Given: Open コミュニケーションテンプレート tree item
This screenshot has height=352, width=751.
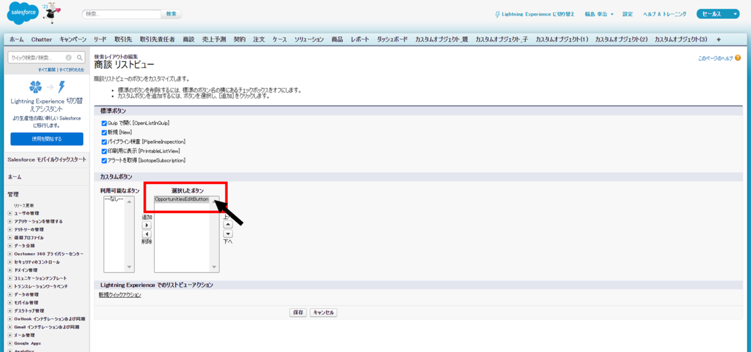Looking at the screenshot, I should [40, 278].
